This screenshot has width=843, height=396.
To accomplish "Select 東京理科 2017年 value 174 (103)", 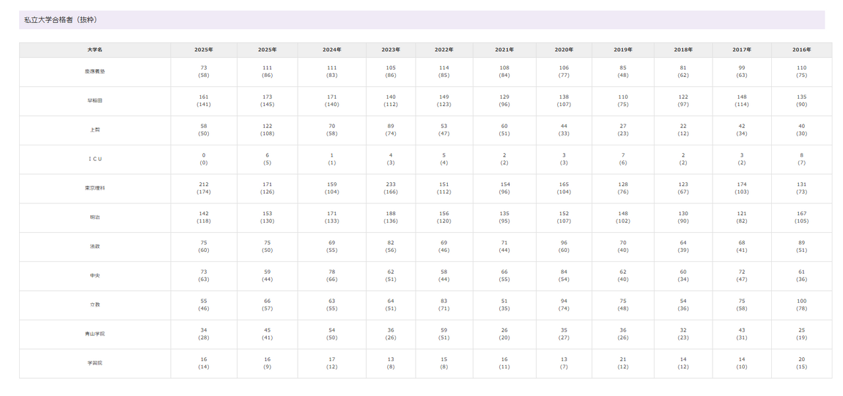I will (x=742, y=188).
